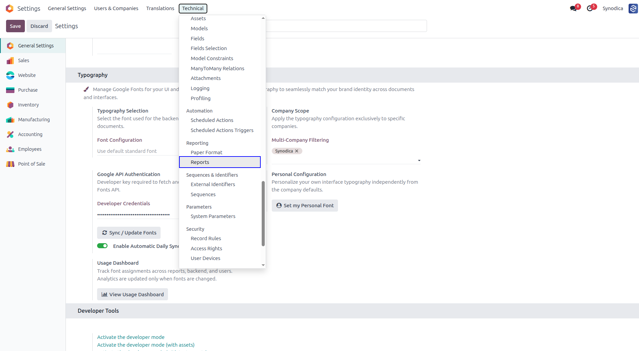639x351 pixels.
Task: Open Attachments menu entry
Action: click(220, 78)
